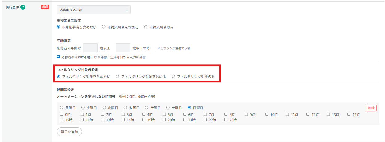Image resolution: width=385 pixels, height=142 pixels.
Task: Tick the 18時 hour checkbox
Action: tap(123, 120)
